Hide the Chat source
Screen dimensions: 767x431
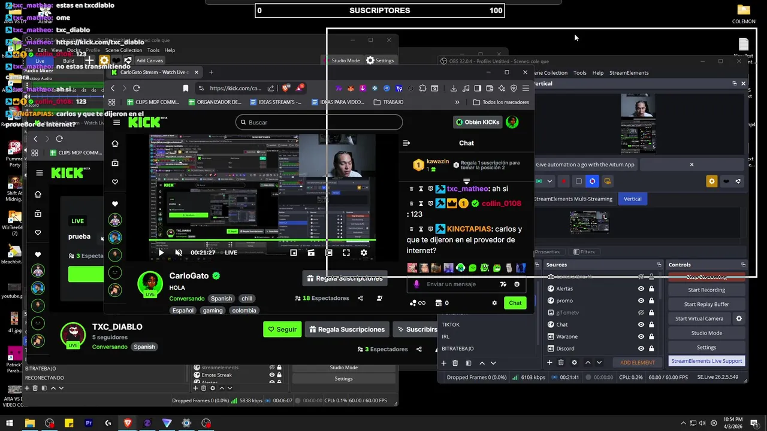641,324
